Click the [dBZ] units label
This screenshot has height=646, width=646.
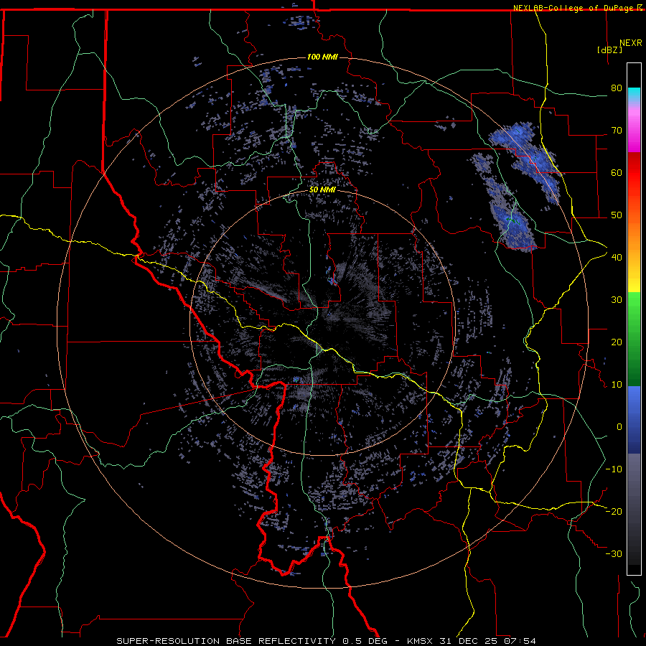tap(609, 50)
